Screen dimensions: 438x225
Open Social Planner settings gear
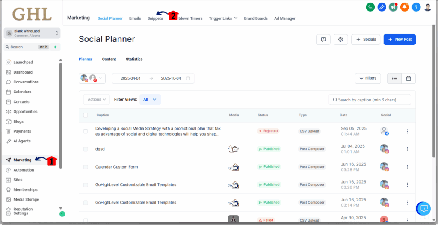click(340, 39)
